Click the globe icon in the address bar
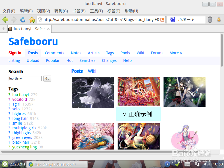The image size is (224, 168). (40, 20)
